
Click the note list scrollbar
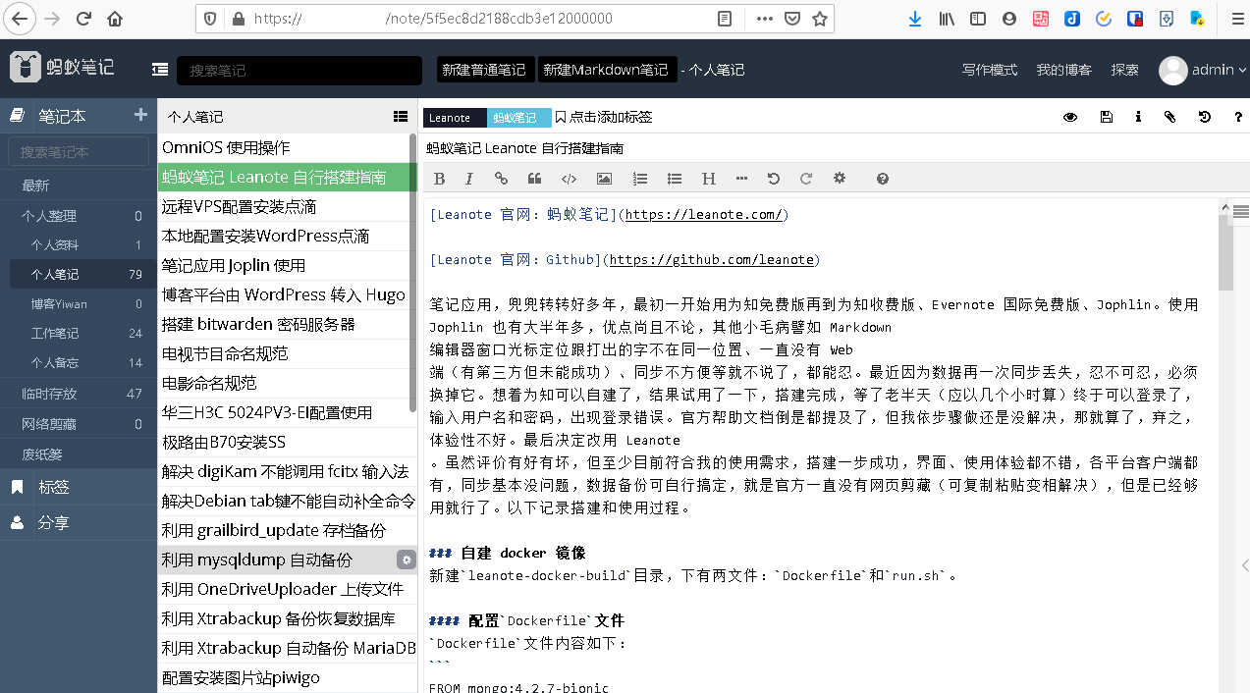[x=413, y=273]
